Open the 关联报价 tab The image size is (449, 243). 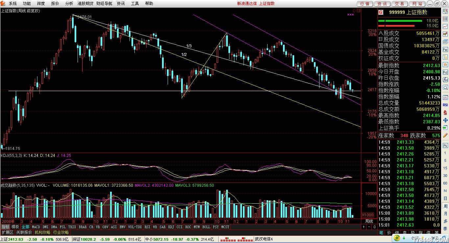tap(24, 232)
